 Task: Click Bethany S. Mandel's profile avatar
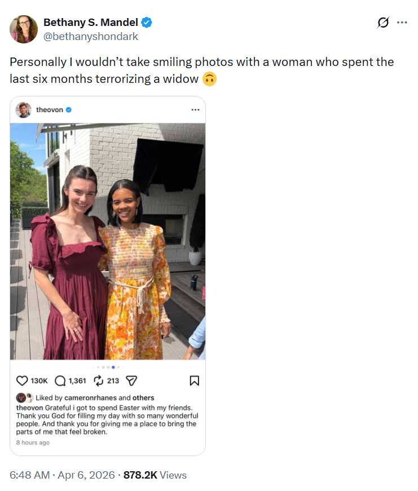click(24, 29)
